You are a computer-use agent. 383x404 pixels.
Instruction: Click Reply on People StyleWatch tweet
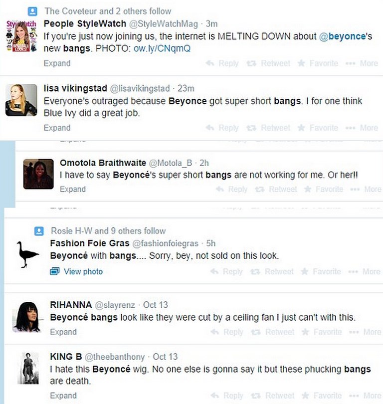(222, 63)
